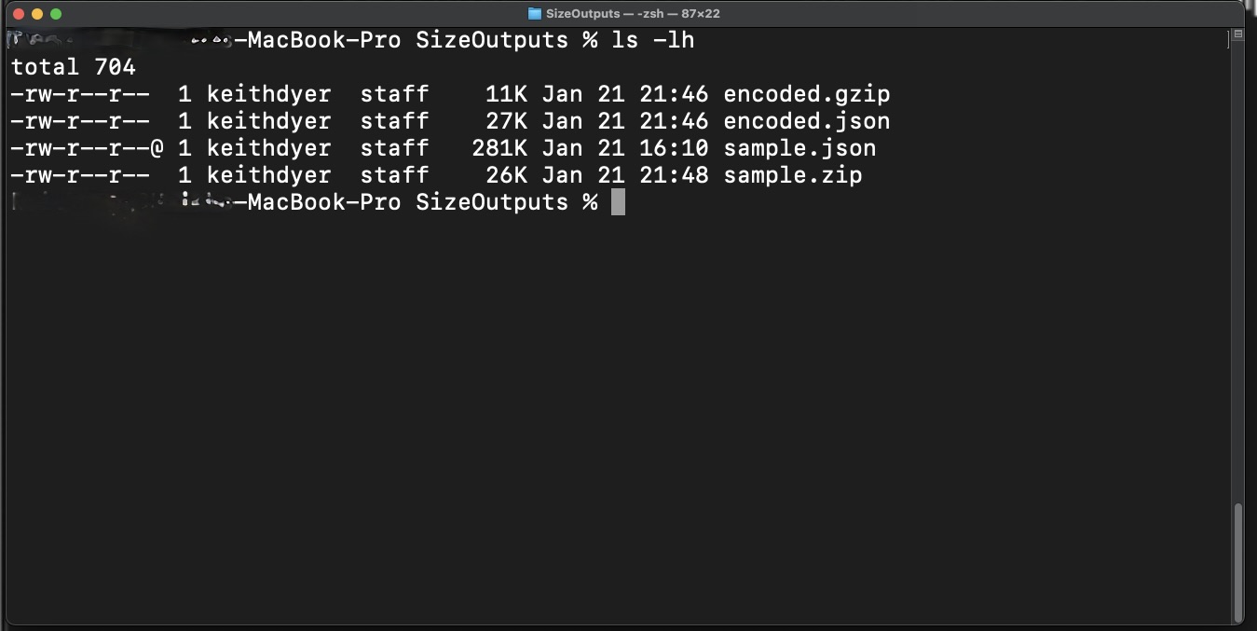Click the window title text SizeOutputs
The height and width of the screenshot is (631, 1257).
click(x=582, y=14)
